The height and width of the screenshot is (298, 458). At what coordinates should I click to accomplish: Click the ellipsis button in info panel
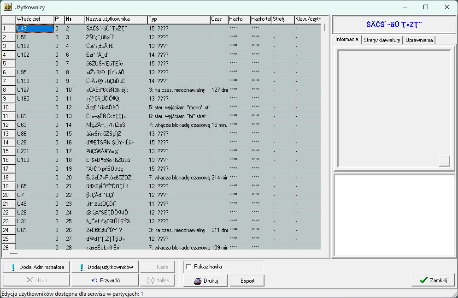pyautogui.click(x=444, y=161)
